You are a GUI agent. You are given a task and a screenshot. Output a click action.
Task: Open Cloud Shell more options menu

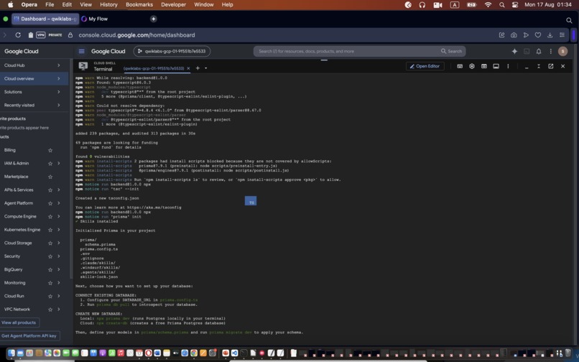[x=508, y=66]
